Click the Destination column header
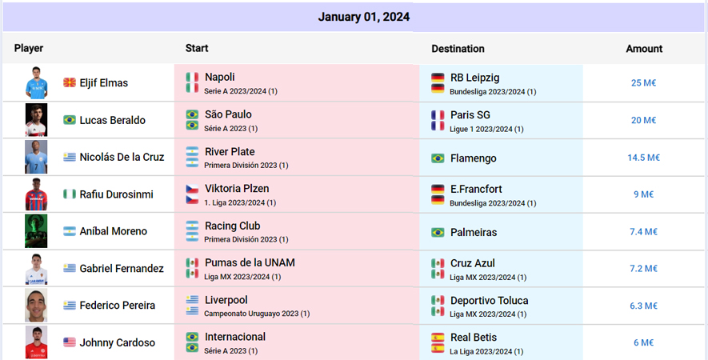The width and height of the screenshot is (708, 360). pos(458,49)
